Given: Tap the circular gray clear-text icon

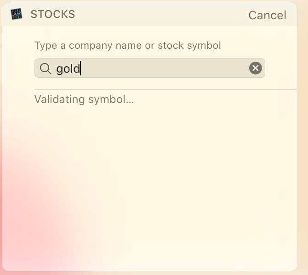Looking at the screenshot, I should [255, 68].
